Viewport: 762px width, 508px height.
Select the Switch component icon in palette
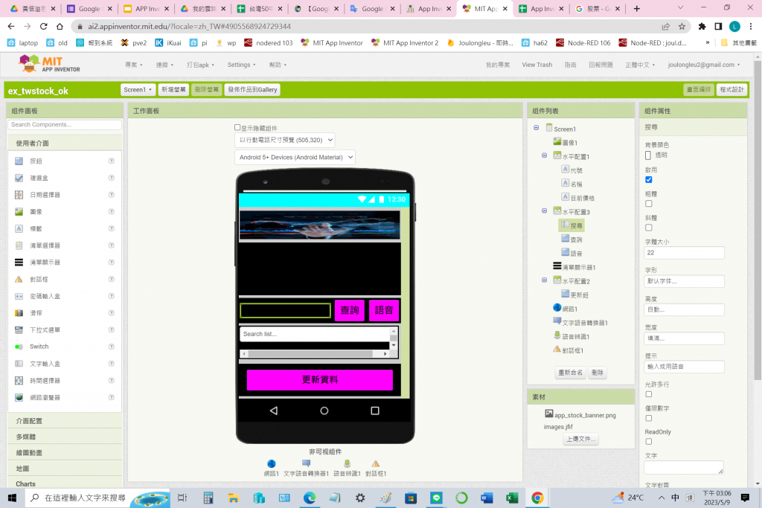(x=19, y=347)
